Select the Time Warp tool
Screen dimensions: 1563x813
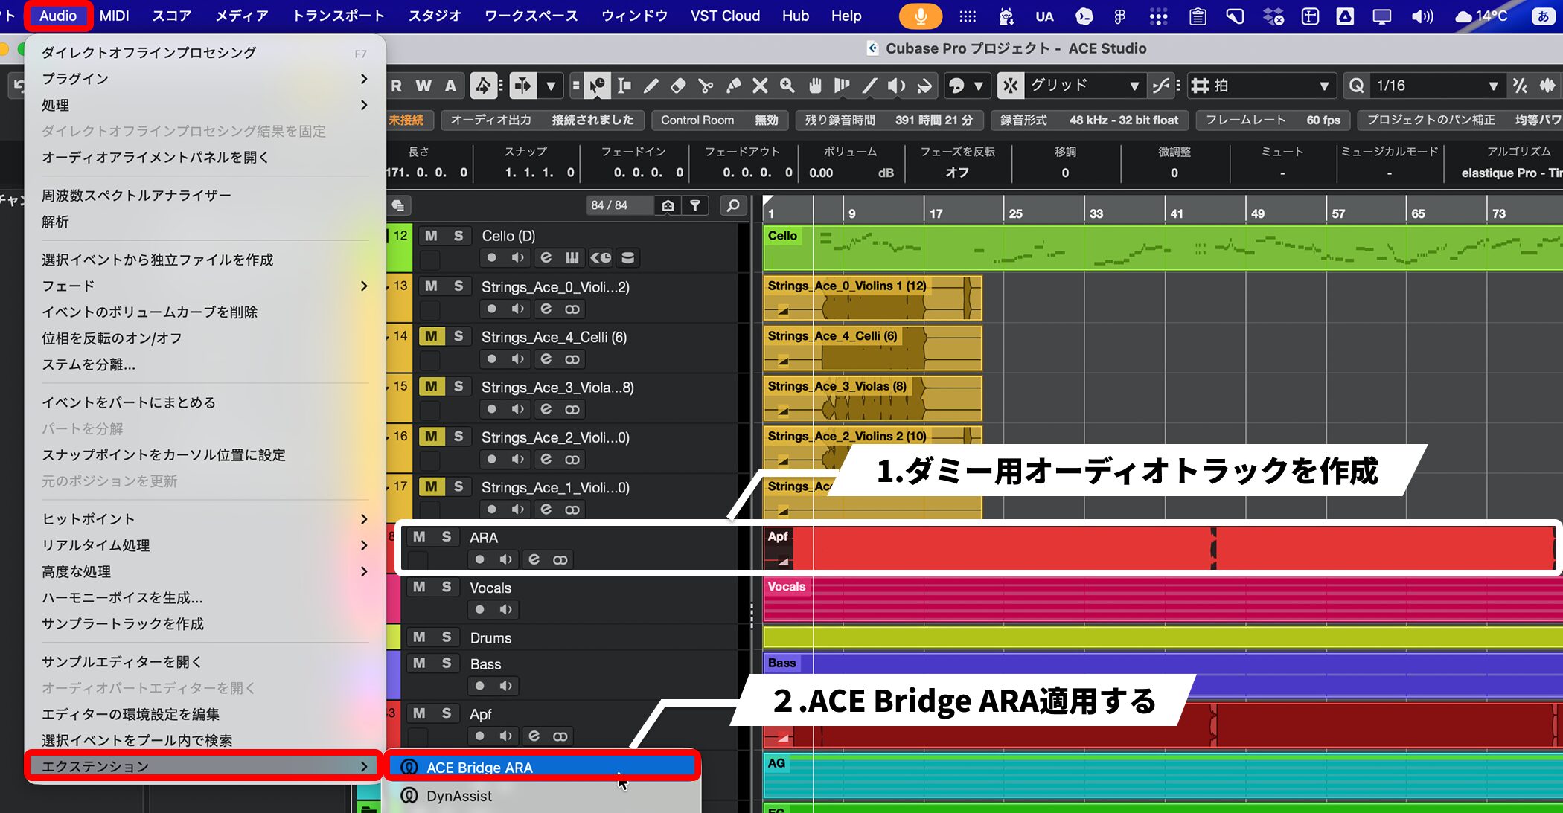pyautogui.click(x=842, y=86)
